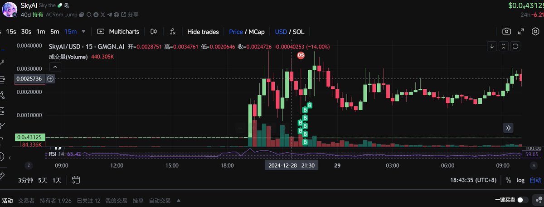Click the collapse pane button
Screen dimensions: 544x207
click(x=504, y=46)
